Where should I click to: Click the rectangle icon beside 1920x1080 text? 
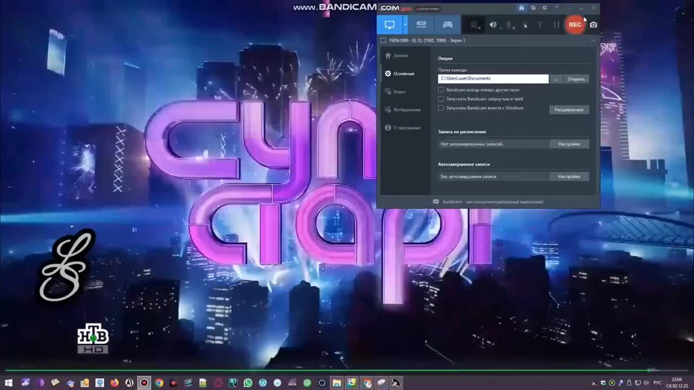[x=383, y=40]
